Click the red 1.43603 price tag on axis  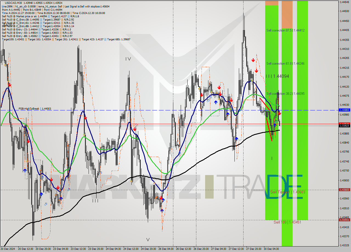tap(344, 190)
